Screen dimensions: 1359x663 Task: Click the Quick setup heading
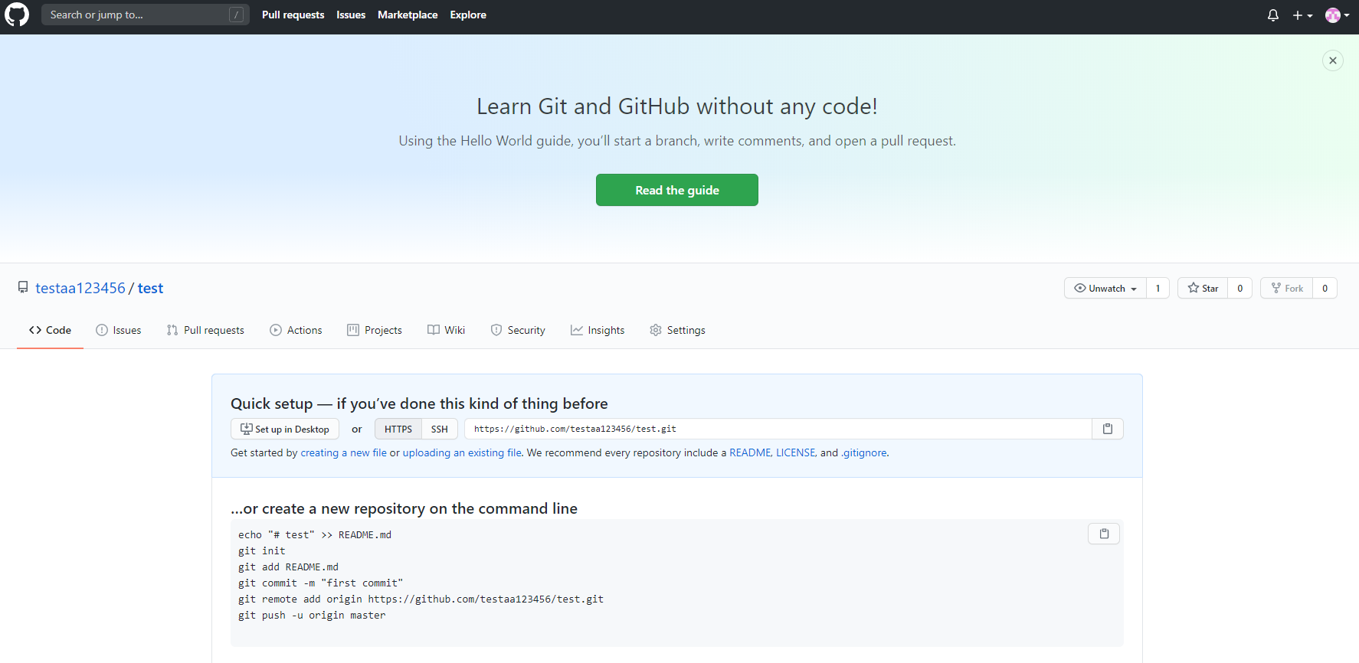click(419, 403)
